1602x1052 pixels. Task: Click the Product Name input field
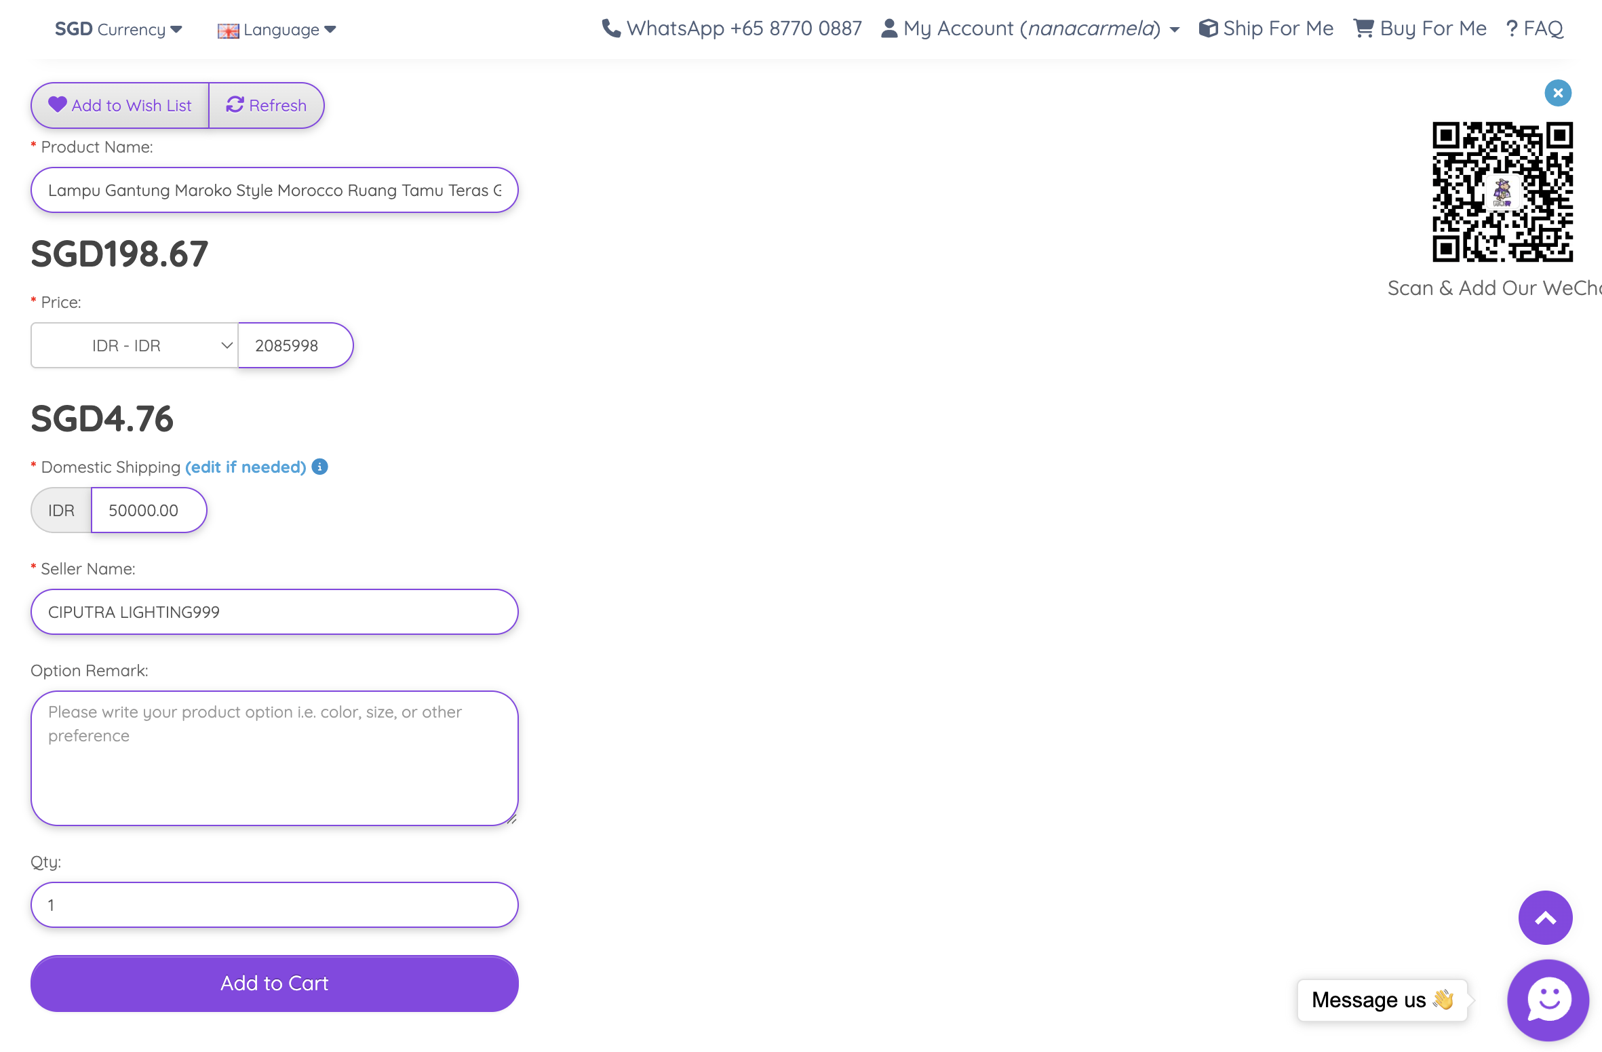click(x=275, y=190)
